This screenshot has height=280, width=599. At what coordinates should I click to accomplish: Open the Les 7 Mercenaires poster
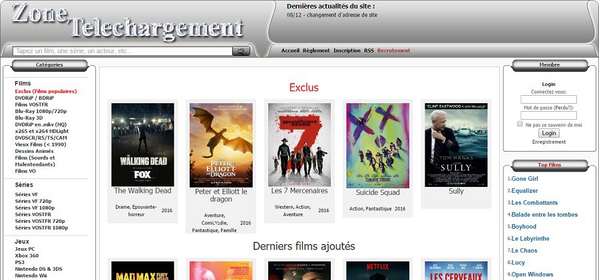(x=299, y=145)
